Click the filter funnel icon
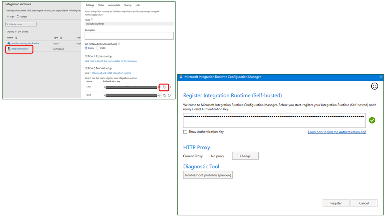The width and height of the screenshot is (384, 216). 7,24
